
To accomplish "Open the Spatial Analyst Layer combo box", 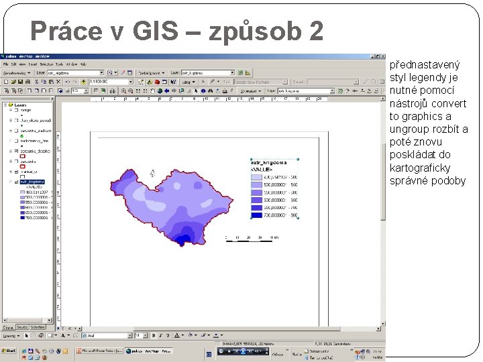I will point(208,73).
